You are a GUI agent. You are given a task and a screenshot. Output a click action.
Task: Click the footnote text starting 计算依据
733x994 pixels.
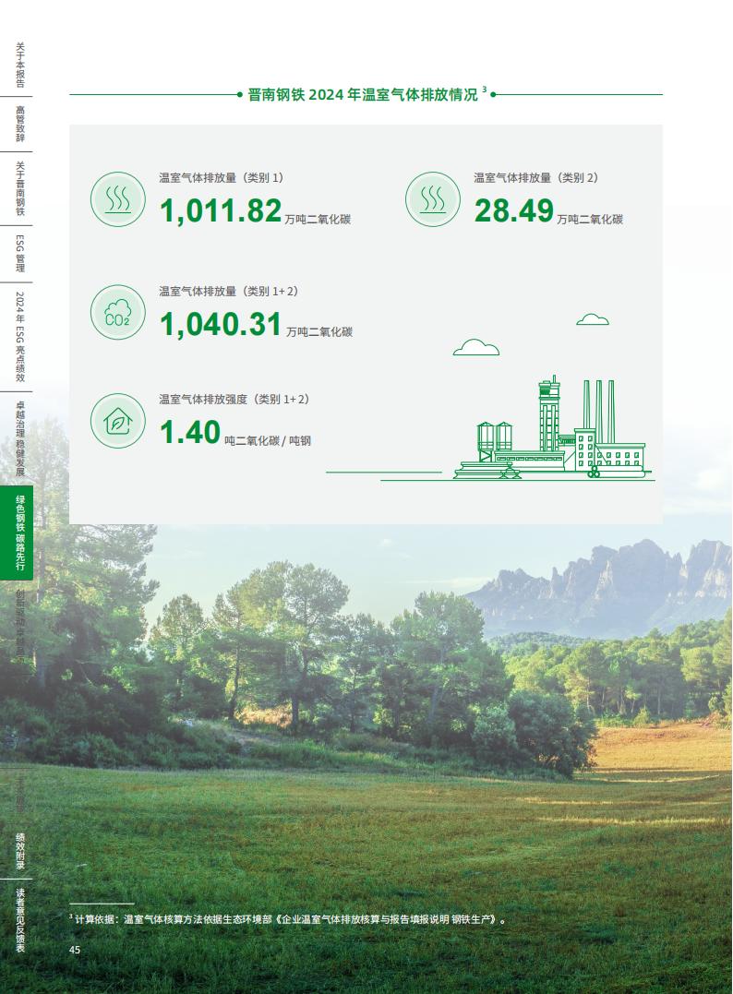tap(291, 919)
